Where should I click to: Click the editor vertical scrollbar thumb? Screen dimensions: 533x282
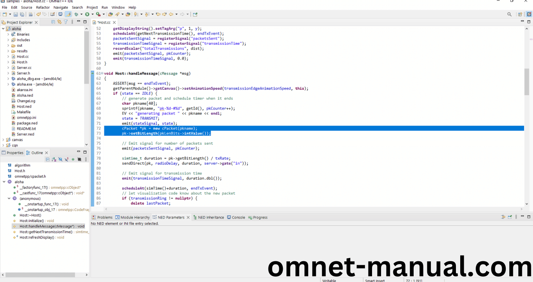point(527,82)
